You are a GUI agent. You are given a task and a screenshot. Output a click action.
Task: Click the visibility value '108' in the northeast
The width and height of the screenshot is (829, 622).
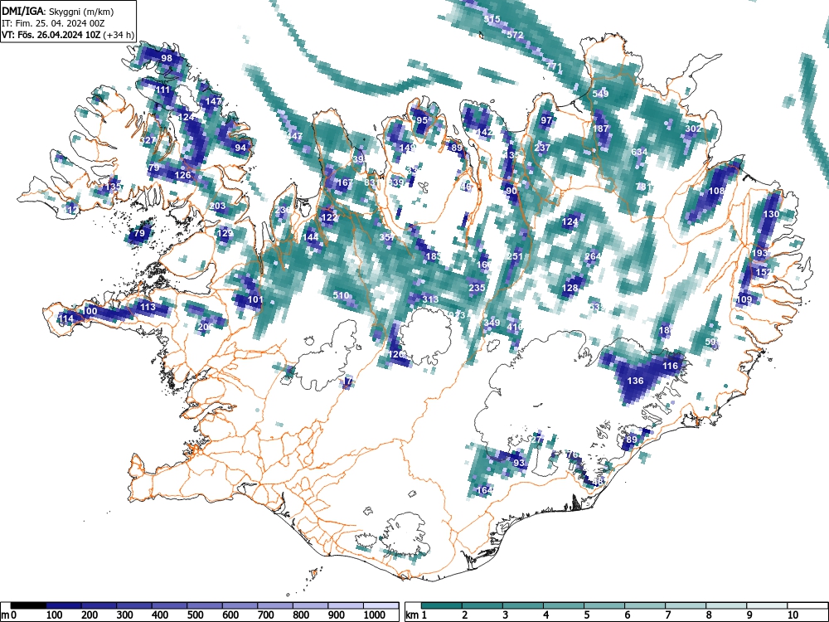pyautogui.click(x=716, y=191)
